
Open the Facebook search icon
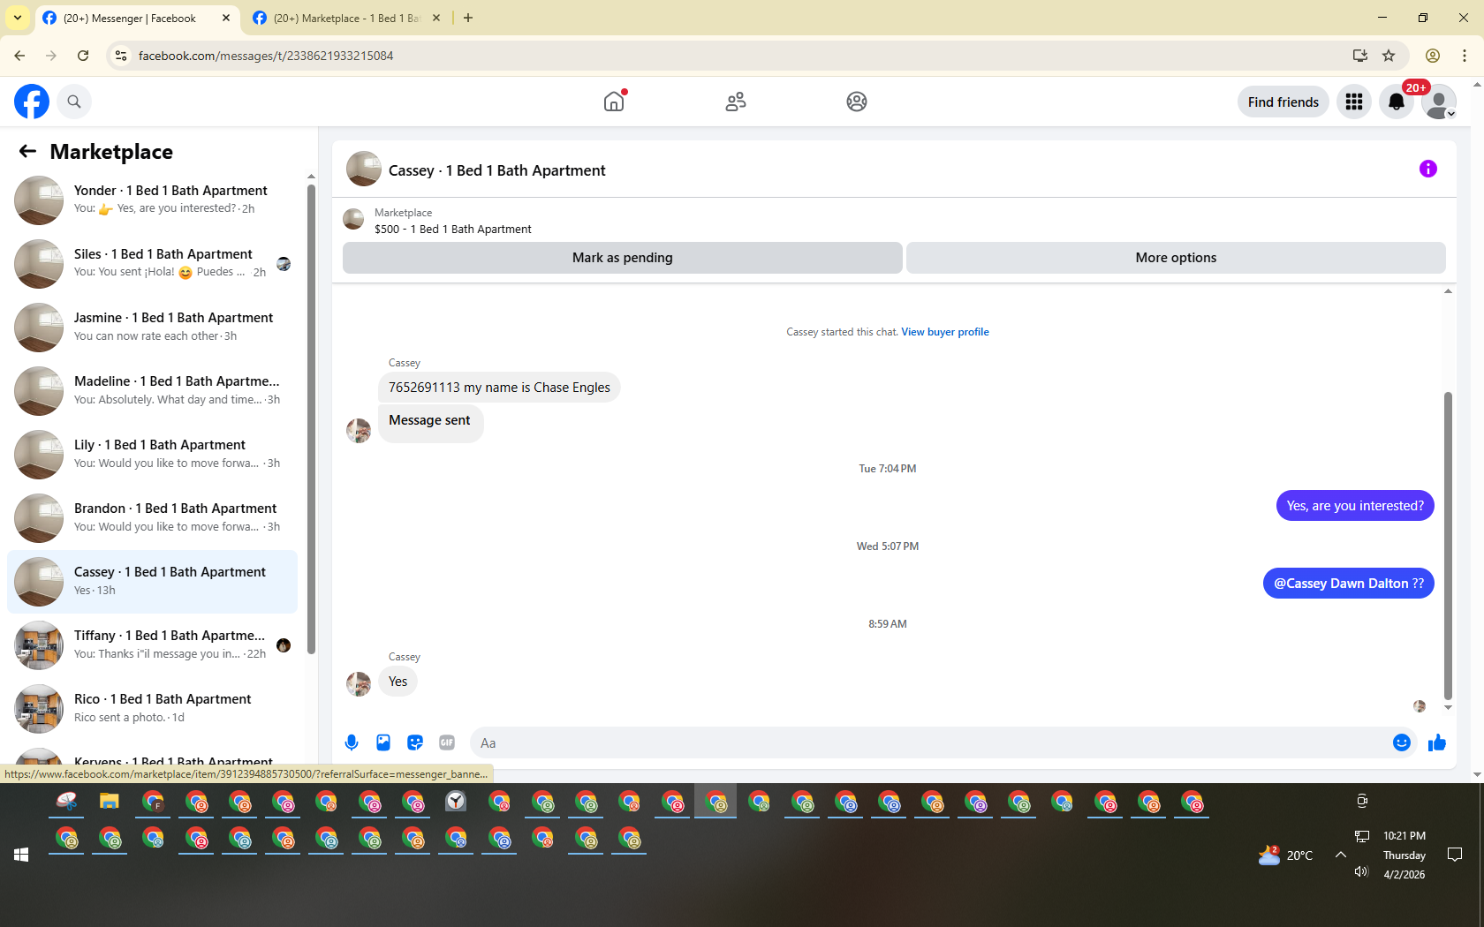(x=74, y=102)
